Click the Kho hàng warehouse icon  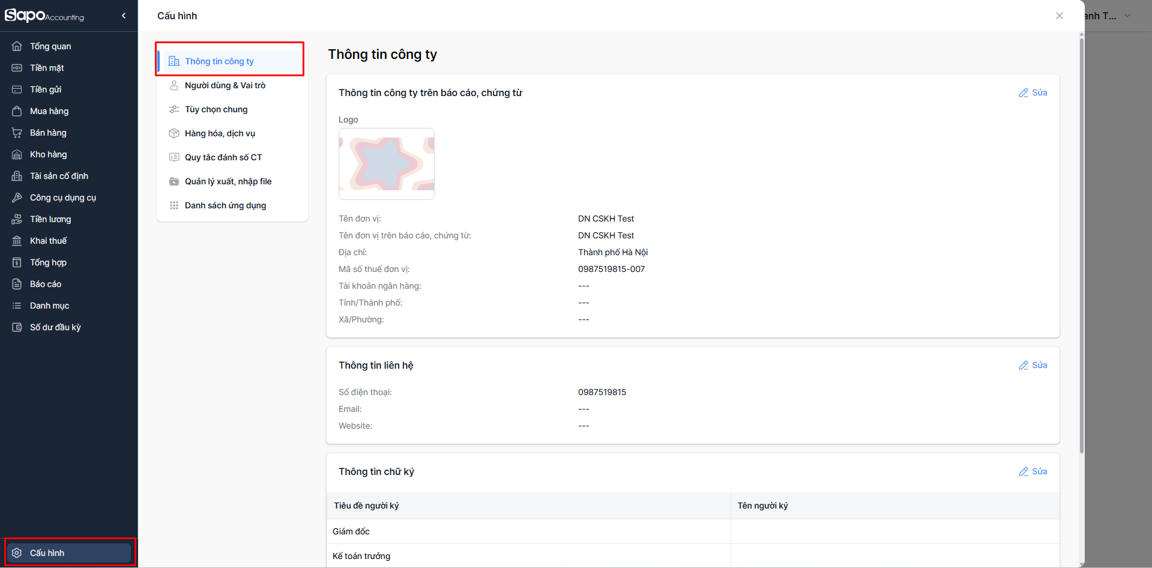(17, 154)
